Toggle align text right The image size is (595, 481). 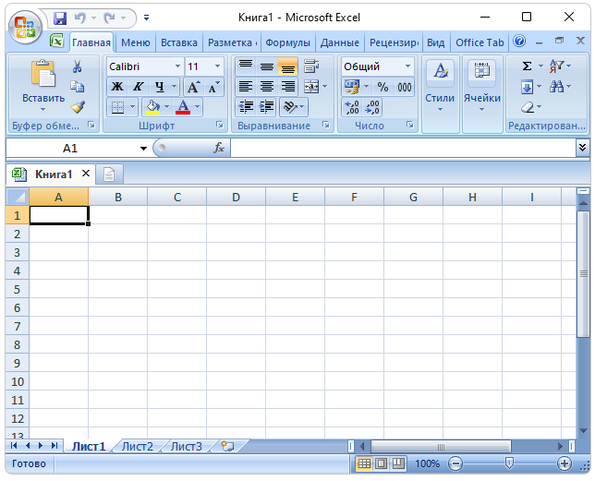pyautogui.click(x=288, y=87)
